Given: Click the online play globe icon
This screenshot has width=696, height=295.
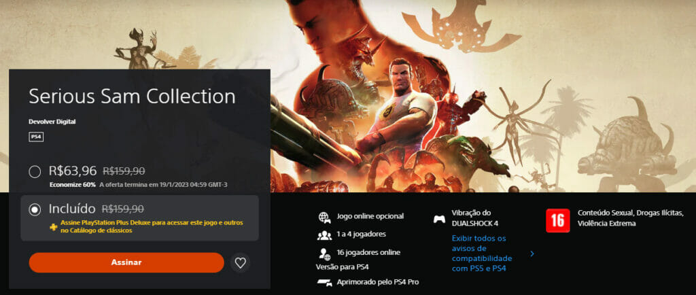Looking at the screenshot, I should 324,217.
